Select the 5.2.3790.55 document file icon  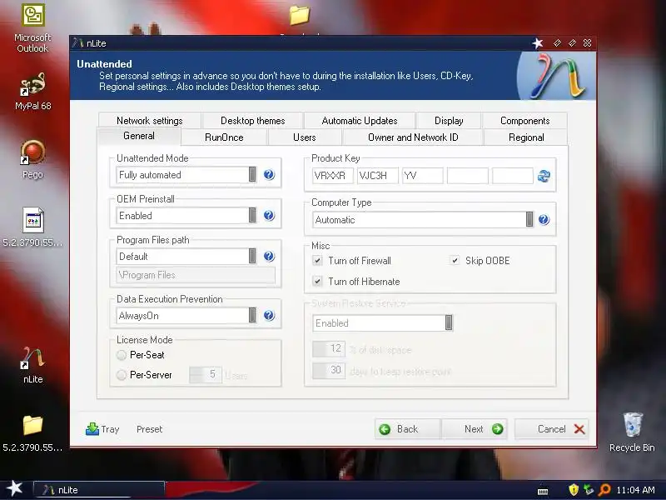pos(32,227)
